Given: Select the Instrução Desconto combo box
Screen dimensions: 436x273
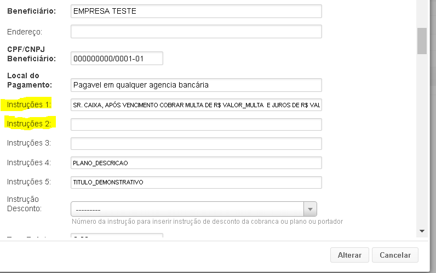Looking at the screenshot, I should (194, 209).
